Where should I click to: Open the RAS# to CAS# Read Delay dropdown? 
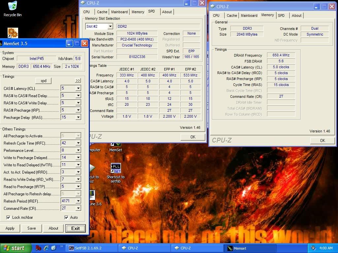78,96
